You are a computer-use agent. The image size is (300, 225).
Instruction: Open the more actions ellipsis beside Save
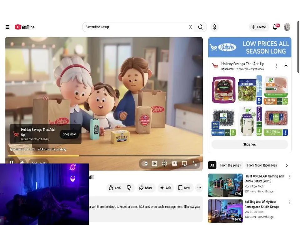pyautogui.click(x=199, y=188)
